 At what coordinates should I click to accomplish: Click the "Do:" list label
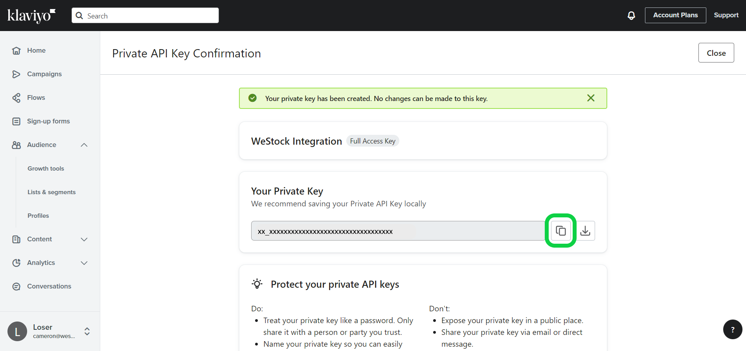257,309
